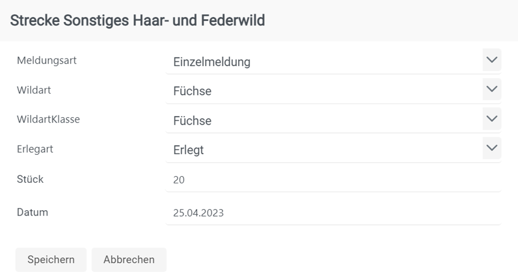The image size is (518, 278).
Task: Click the Erlegt value in Erlegart field
Action: click(x=189, y=150)
